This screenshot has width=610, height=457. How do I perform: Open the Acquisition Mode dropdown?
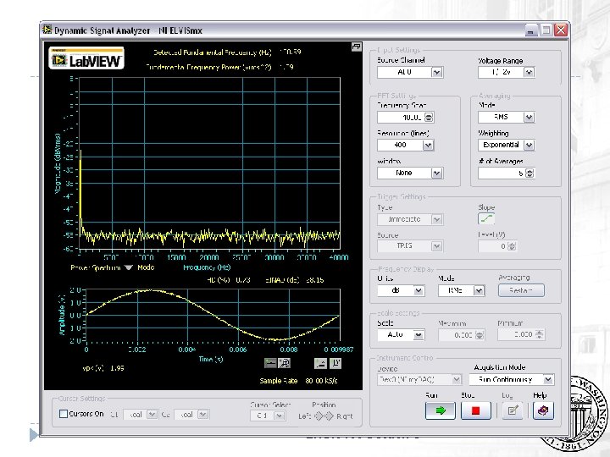pos(547,380)
